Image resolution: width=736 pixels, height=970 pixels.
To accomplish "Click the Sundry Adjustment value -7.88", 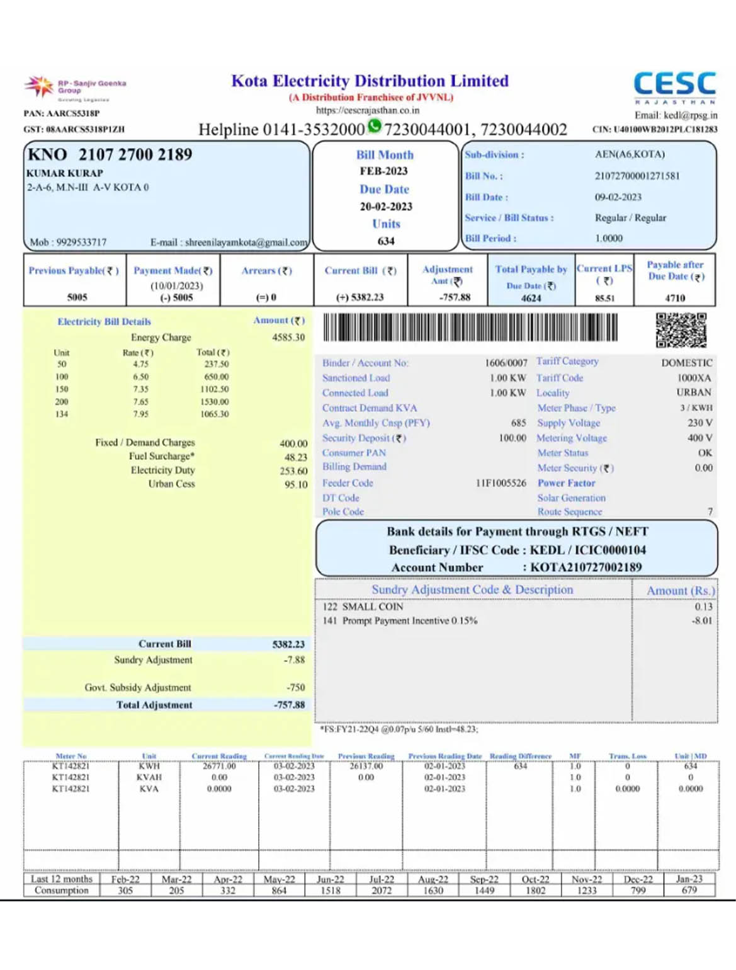I will [294, 660].
